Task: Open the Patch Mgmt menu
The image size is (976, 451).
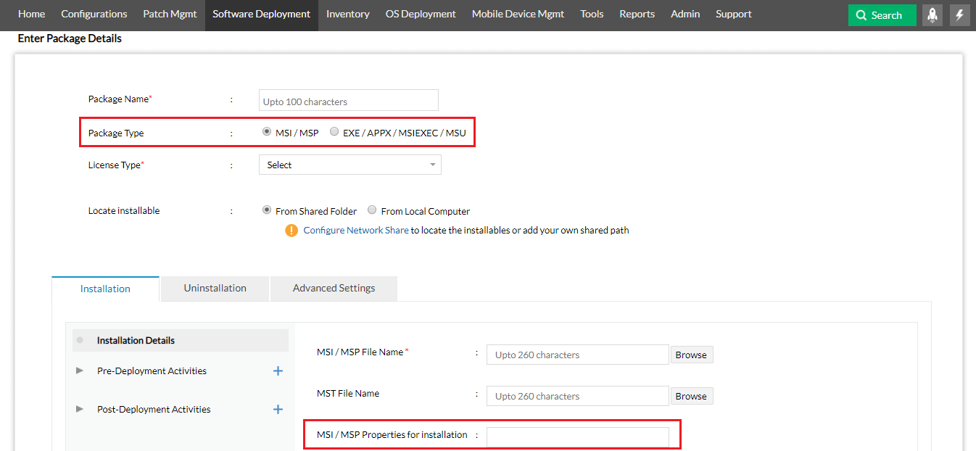Action: click(x=170, y=14)
